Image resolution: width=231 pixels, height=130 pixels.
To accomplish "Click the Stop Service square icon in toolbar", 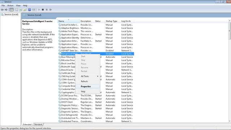I will [43, 10].
